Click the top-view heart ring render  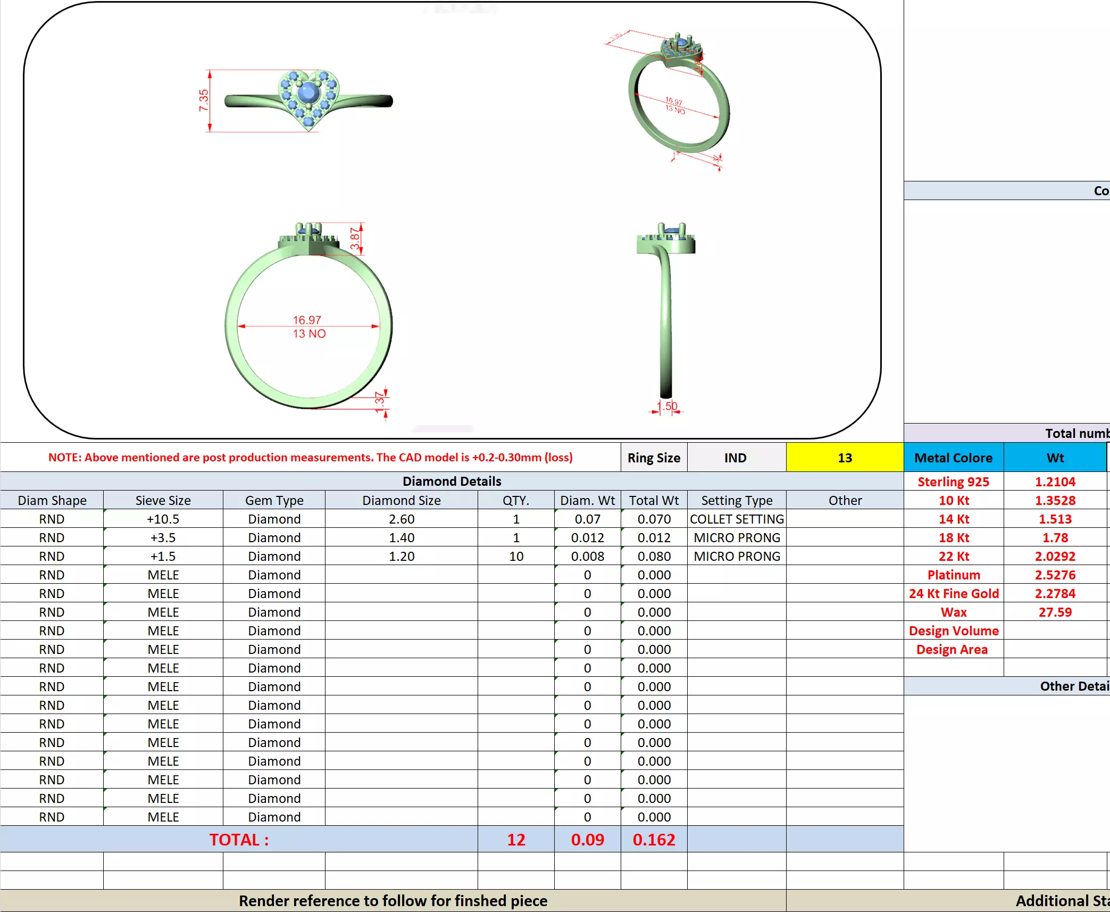coord(308,100)
